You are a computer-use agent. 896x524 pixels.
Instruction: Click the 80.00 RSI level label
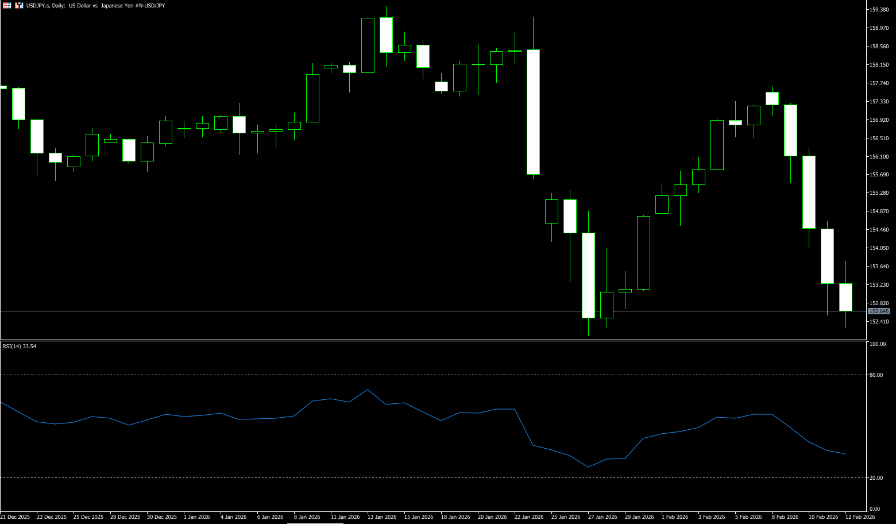(x=876, y=375)
